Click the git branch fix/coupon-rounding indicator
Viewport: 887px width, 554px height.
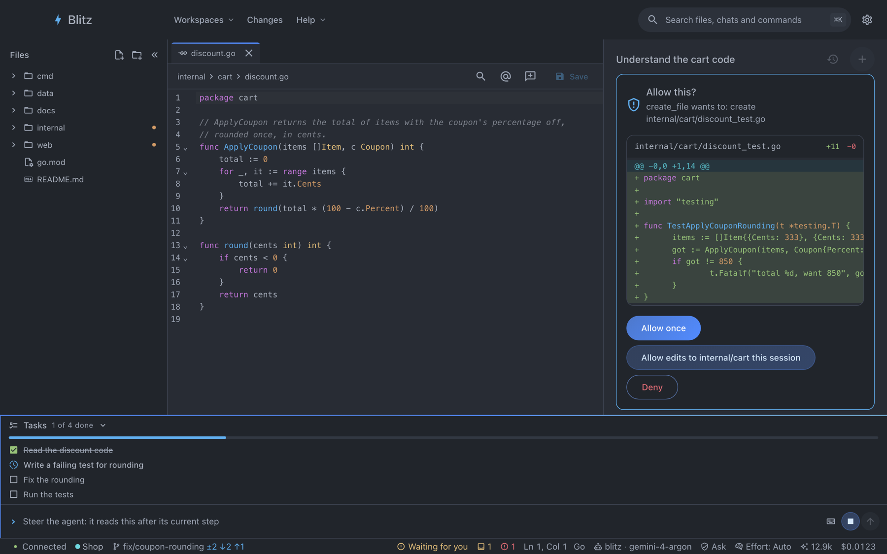point(178,546)
